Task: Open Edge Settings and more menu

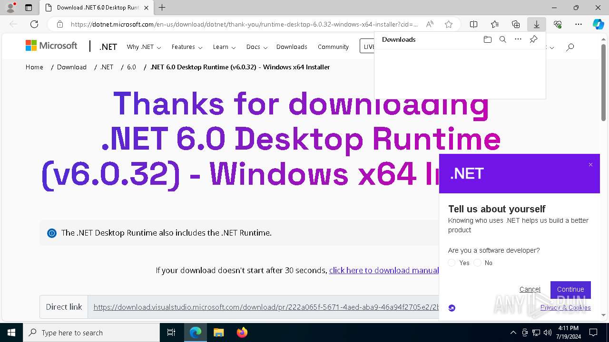Action: pos(579,24)
